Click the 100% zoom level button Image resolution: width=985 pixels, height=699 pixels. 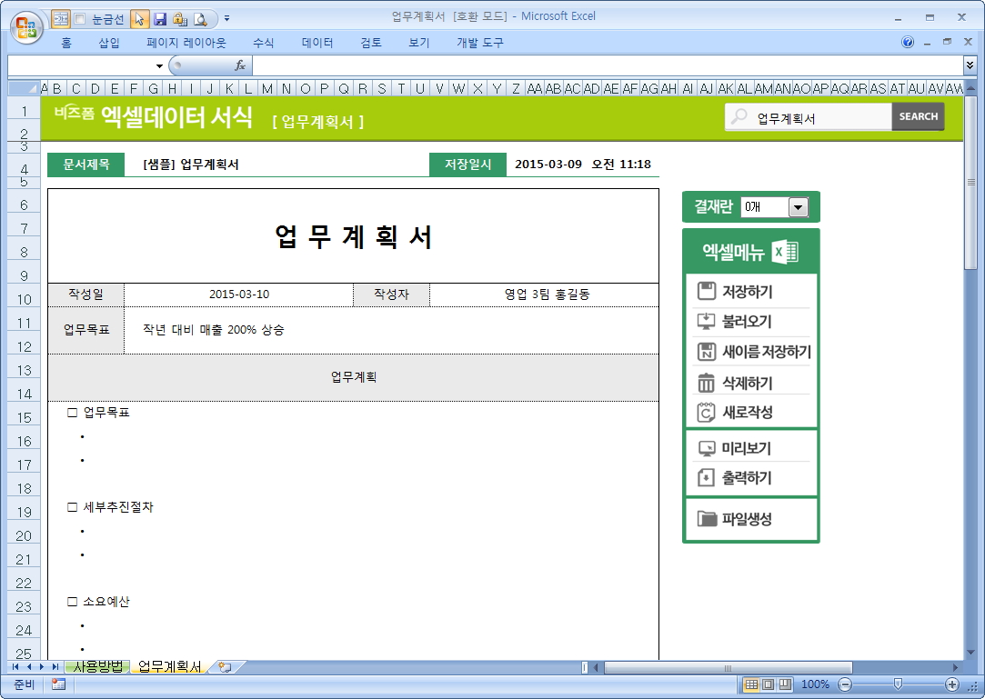tap(815, 684)
